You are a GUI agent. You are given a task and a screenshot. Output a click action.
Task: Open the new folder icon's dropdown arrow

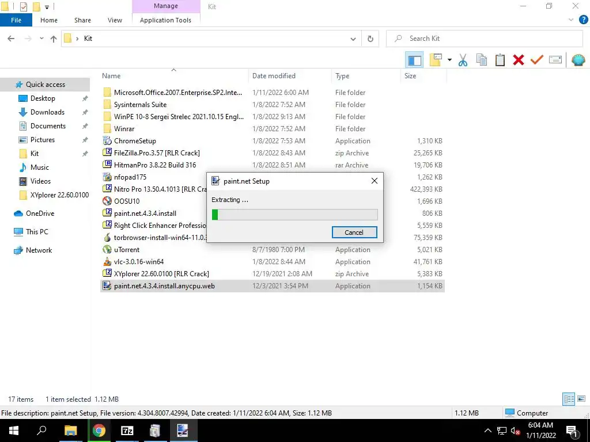click(x=449, y=60)
